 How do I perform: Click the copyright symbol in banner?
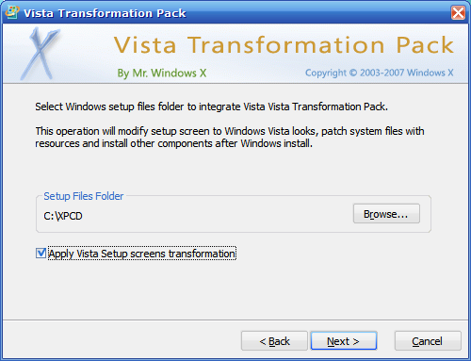coord(353,73)
